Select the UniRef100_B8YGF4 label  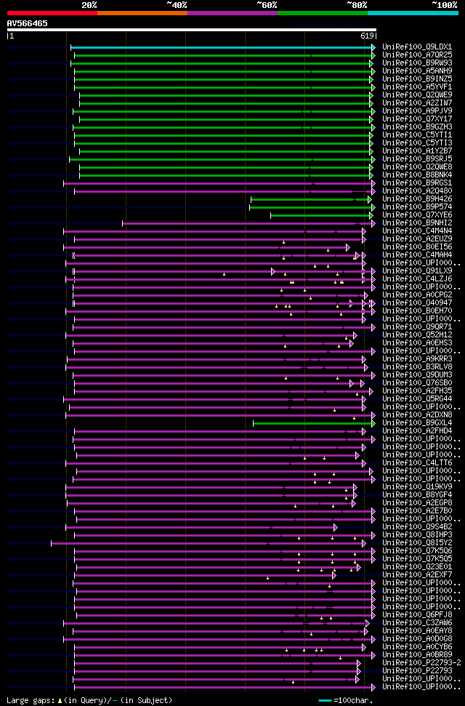[417, 495]
